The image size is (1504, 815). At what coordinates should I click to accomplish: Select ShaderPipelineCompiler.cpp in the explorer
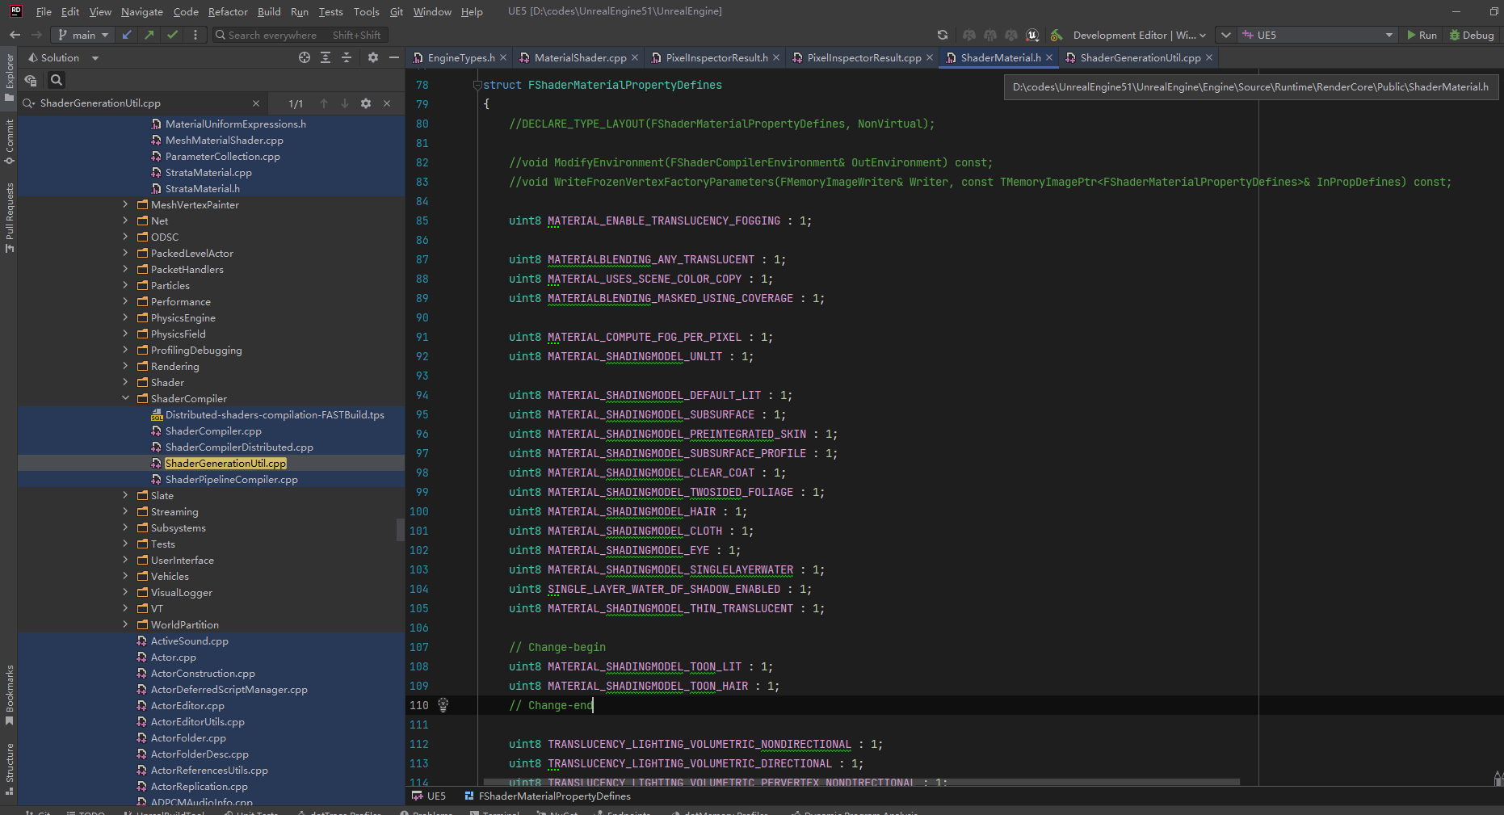click(x=231, y=479)
